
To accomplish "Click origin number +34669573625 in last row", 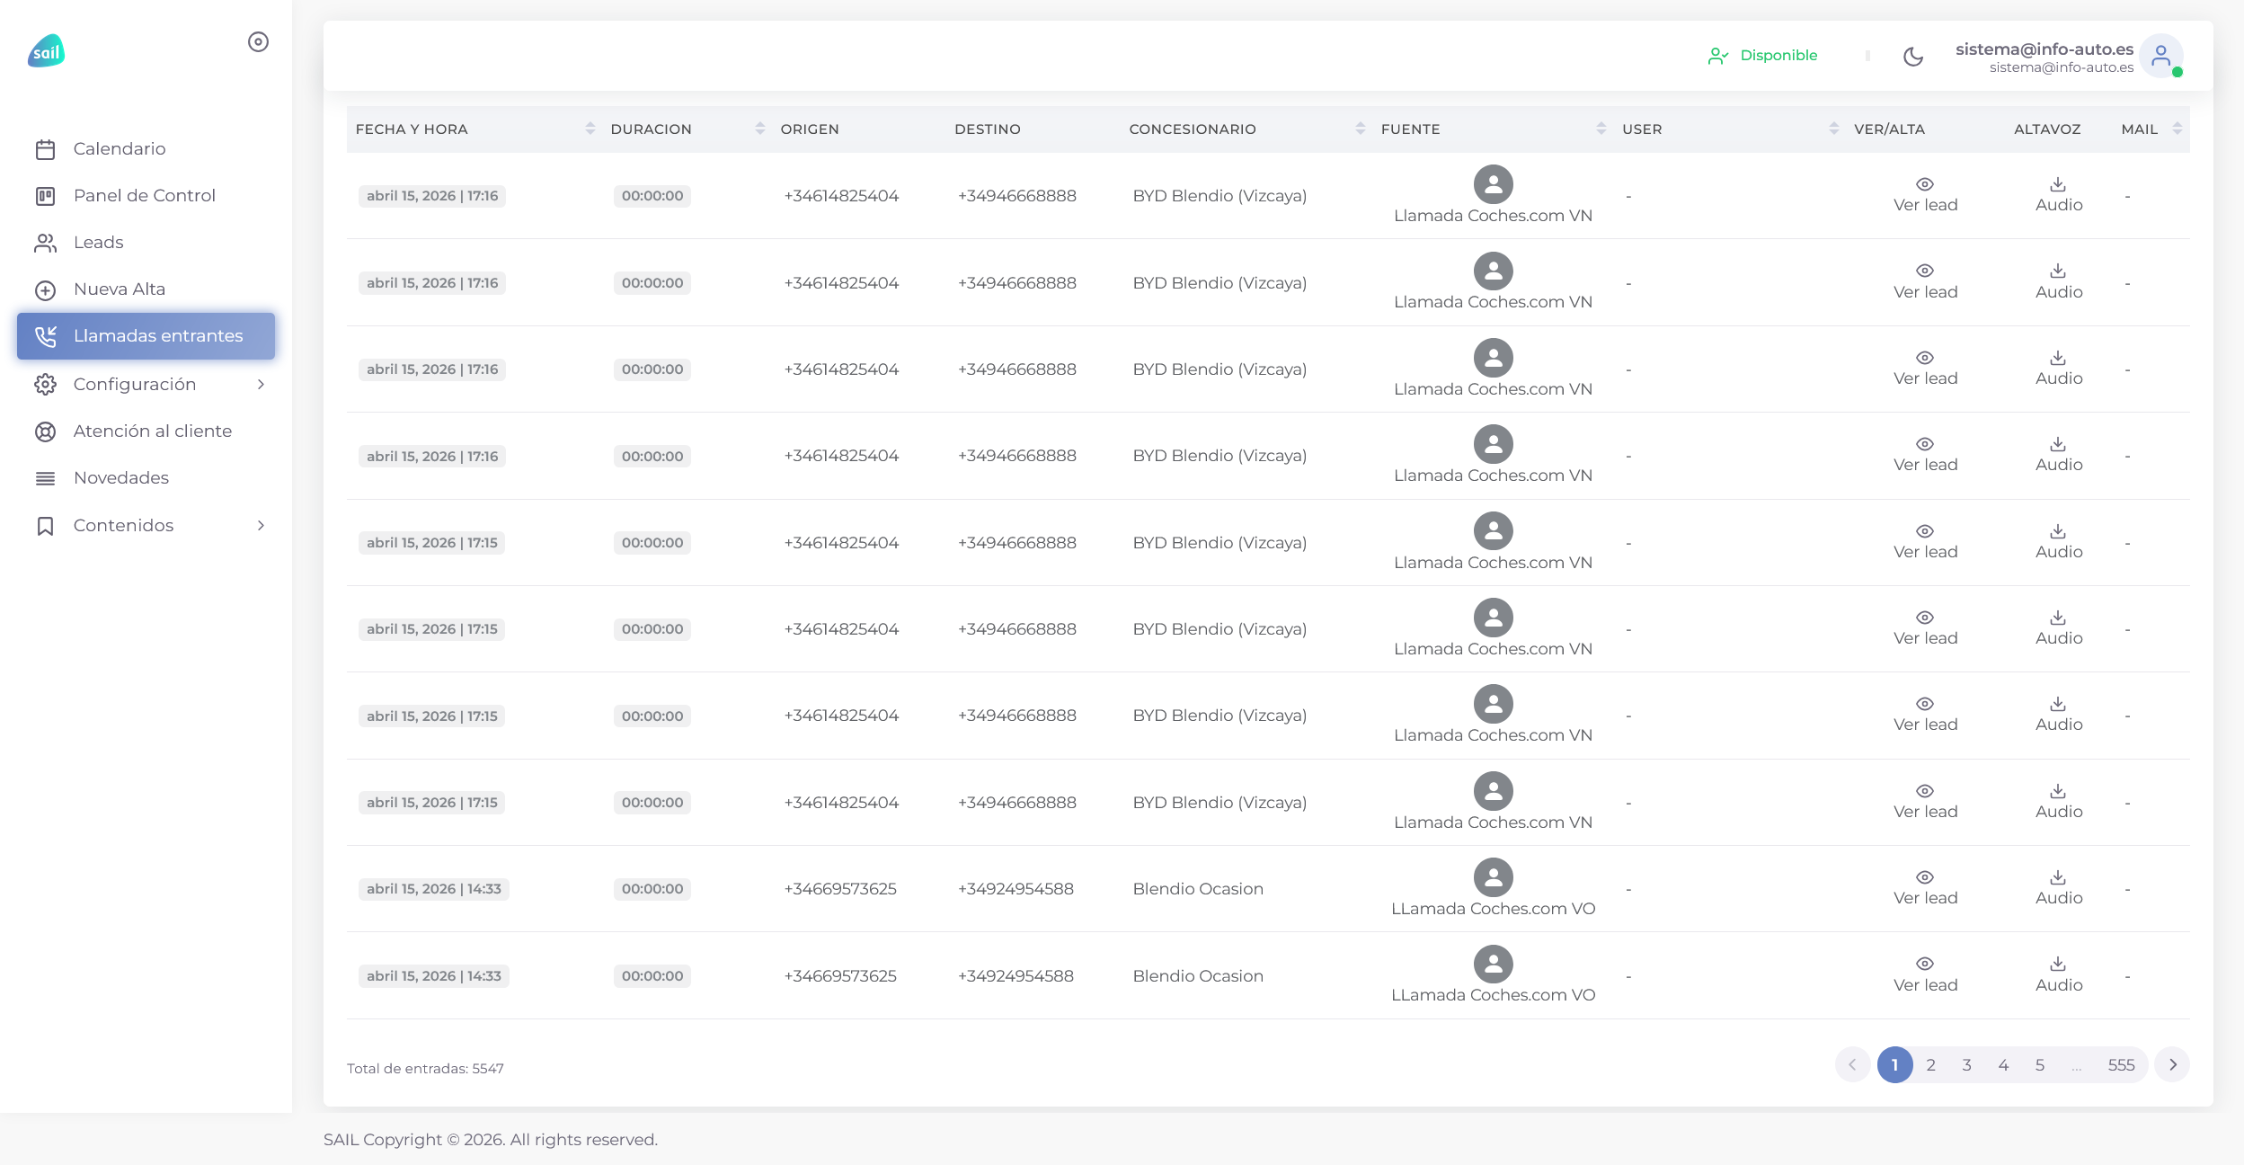I will pyautogui.click(x=840, y=976).
